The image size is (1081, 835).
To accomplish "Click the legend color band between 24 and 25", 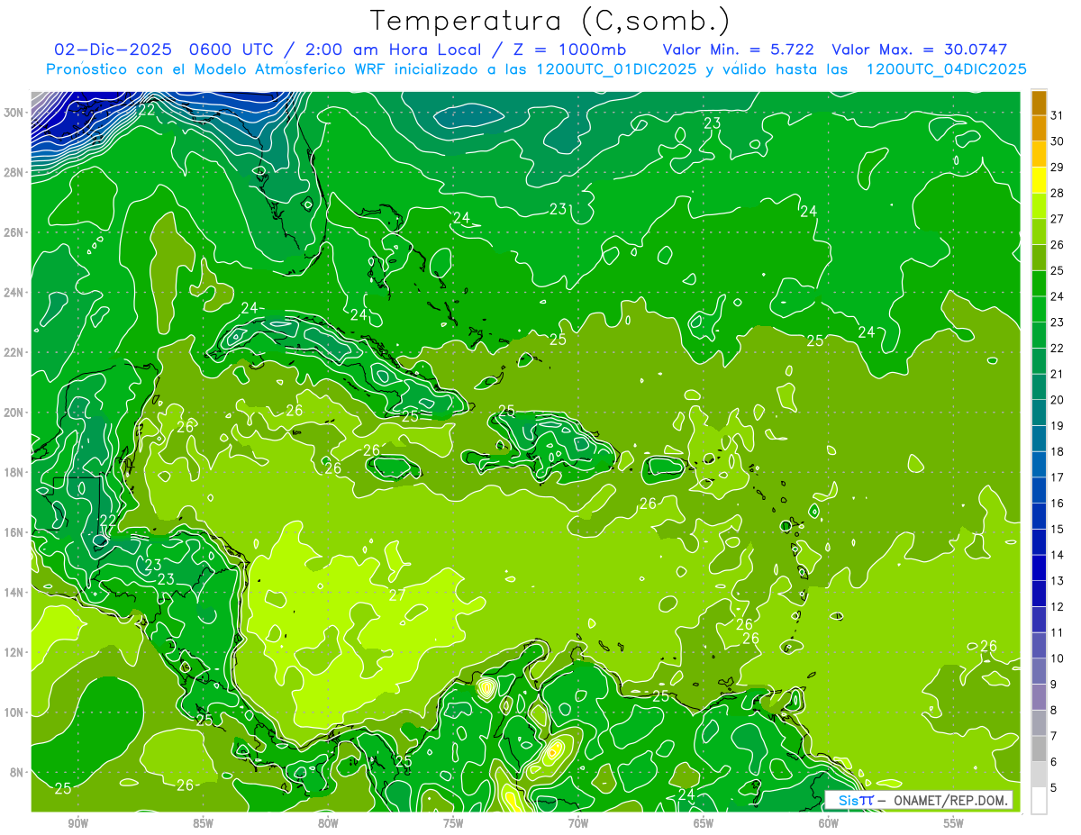I will [x=1039, y=284].
